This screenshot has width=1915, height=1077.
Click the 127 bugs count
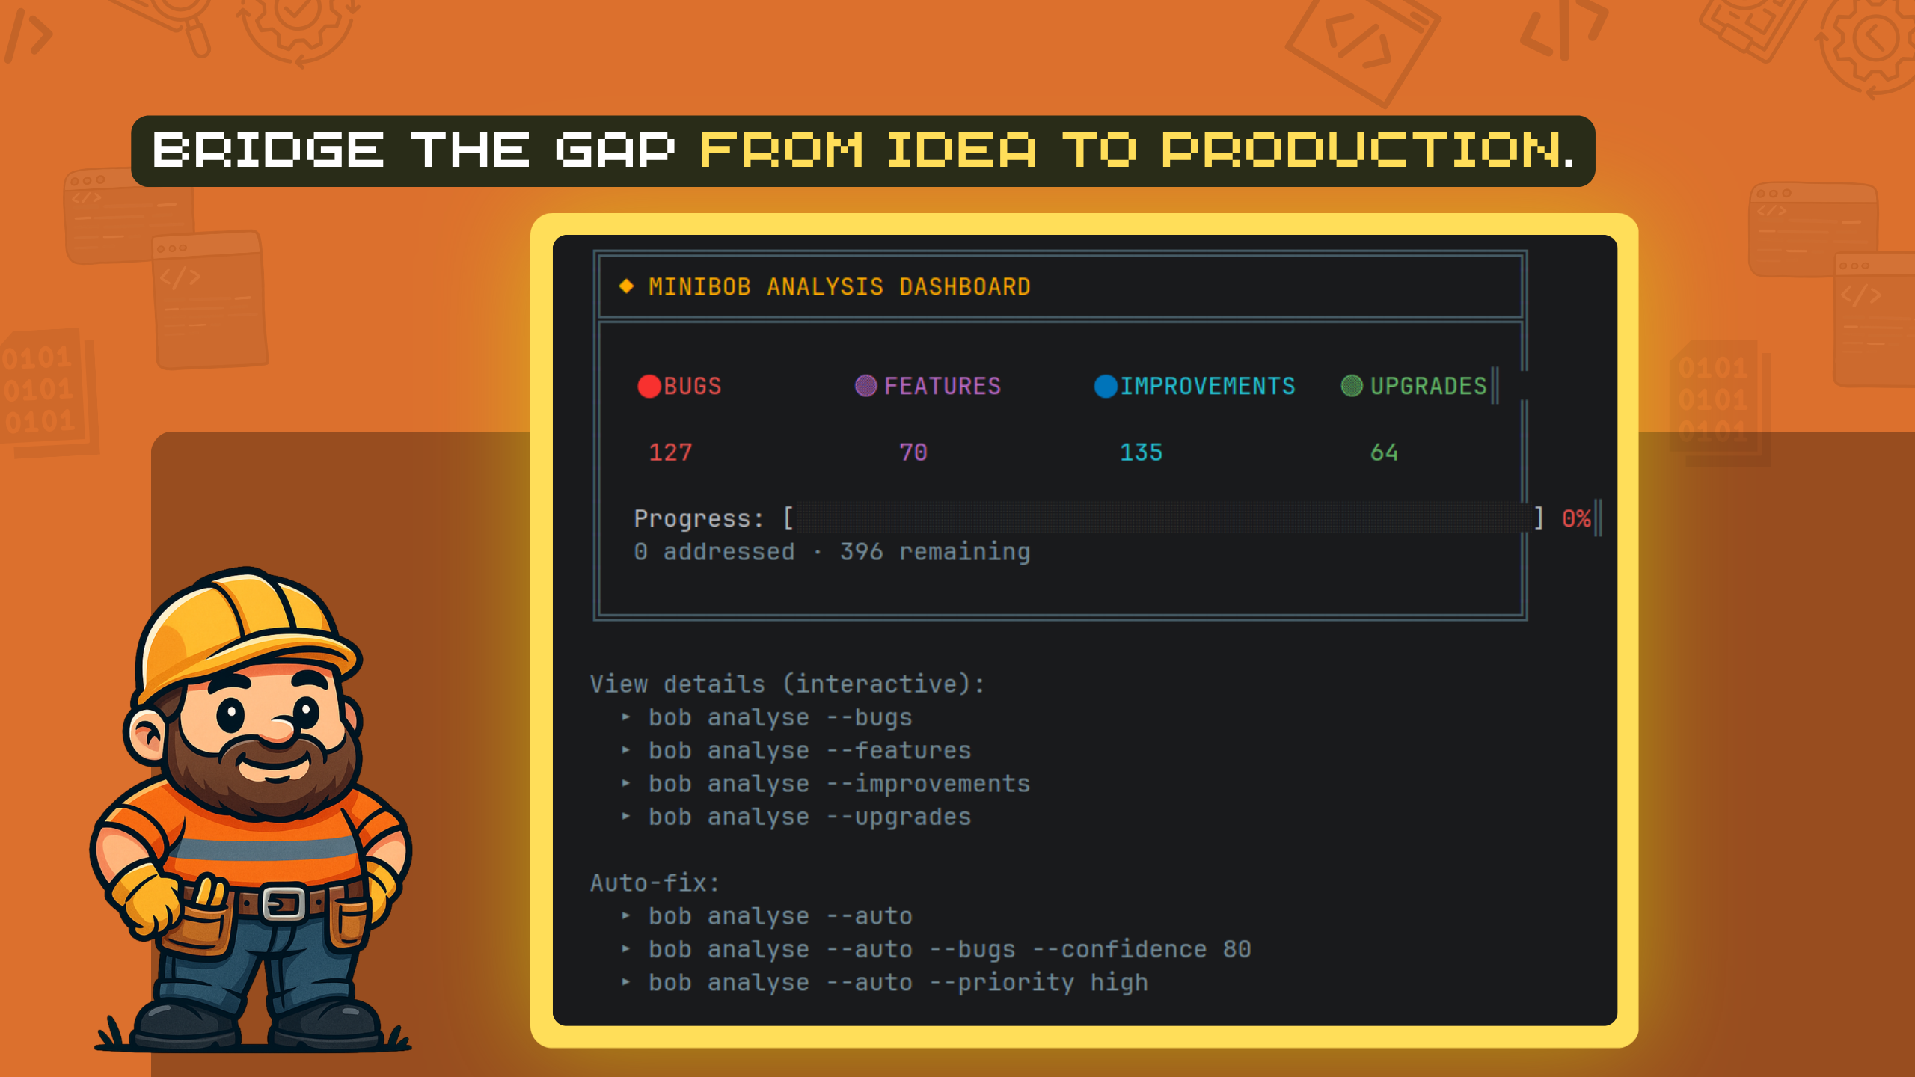click(x=670, y=452)
